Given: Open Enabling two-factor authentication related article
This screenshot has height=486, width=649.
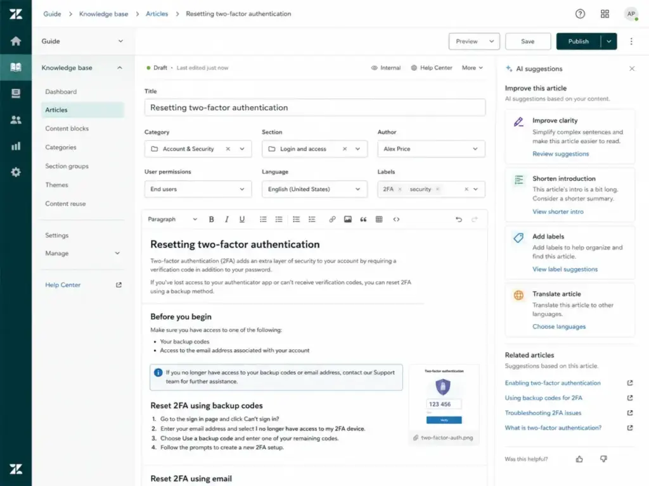Looking at the screenshot, I should 553,383.
